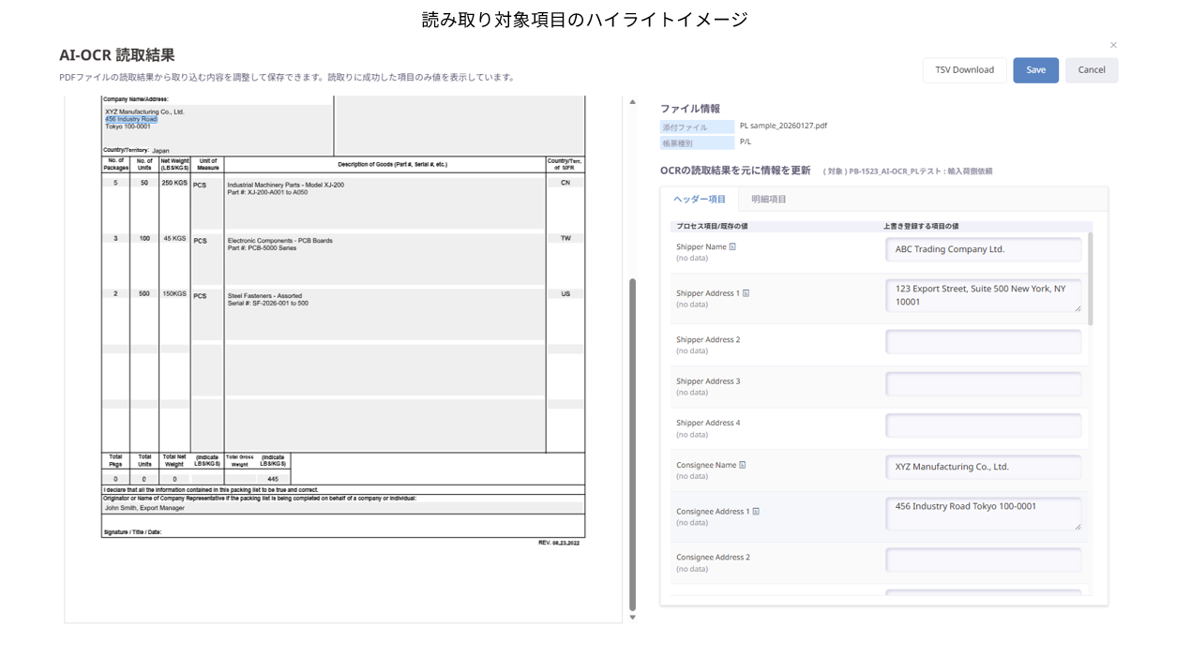The width and height of the screenshot is (1191, 656).
Task: Click the PDF viewer scroll-up arrow
Action: pyautogui.click(x=632, y=102)
